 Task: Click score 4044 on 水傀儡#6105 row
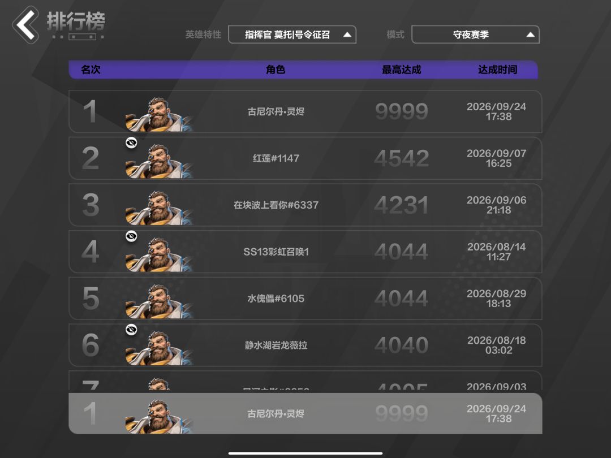(x=401, y=299)
